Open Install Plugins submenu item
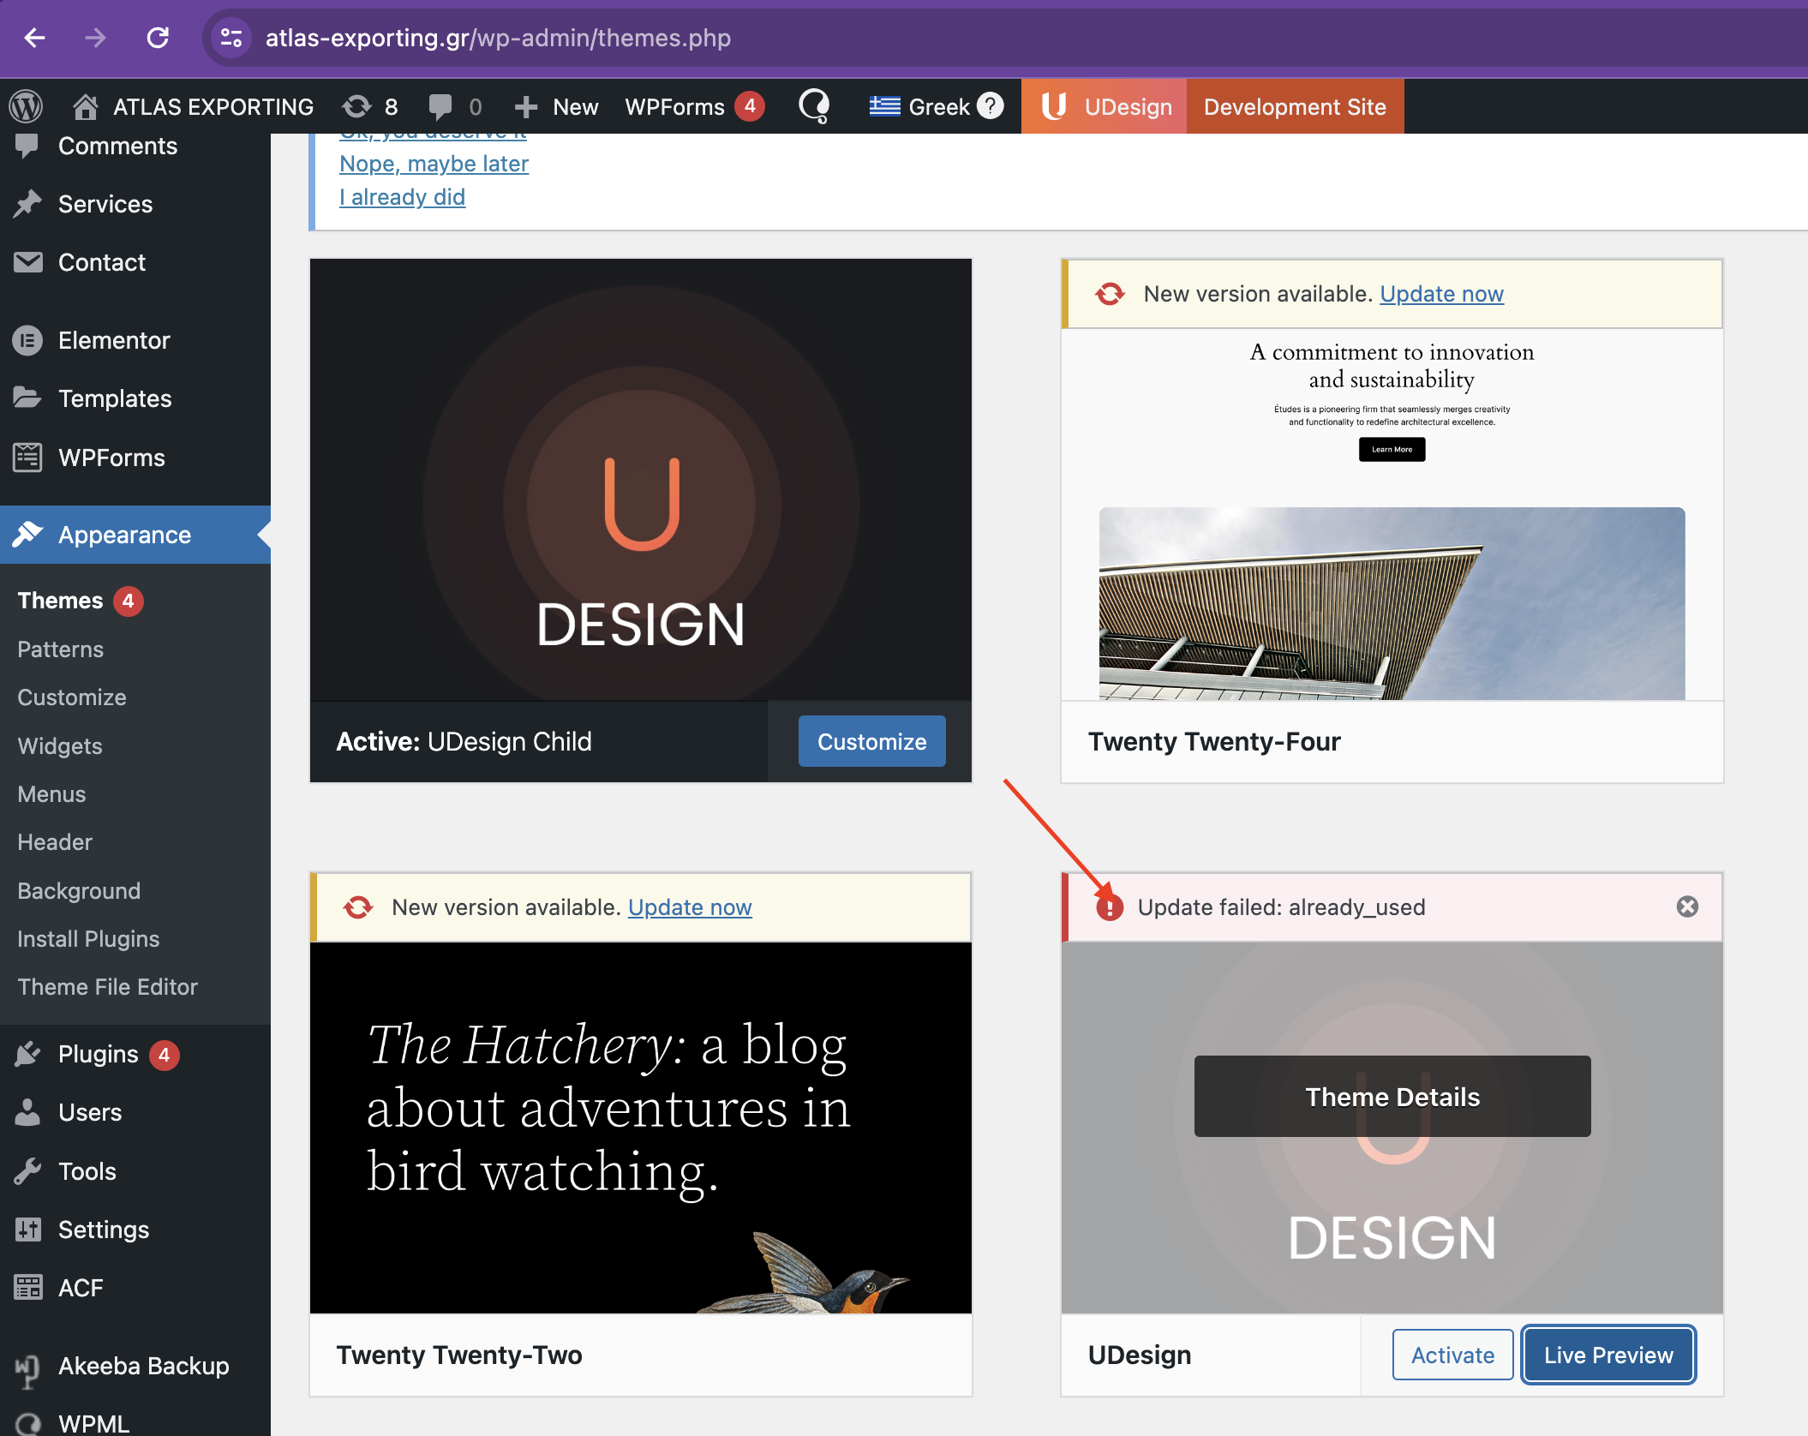 tap(88, 939)
